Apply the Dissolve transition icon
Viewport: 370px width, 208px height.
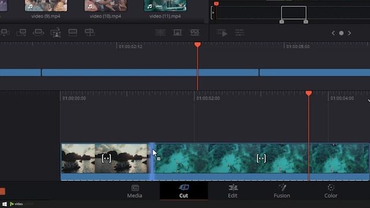177,32
